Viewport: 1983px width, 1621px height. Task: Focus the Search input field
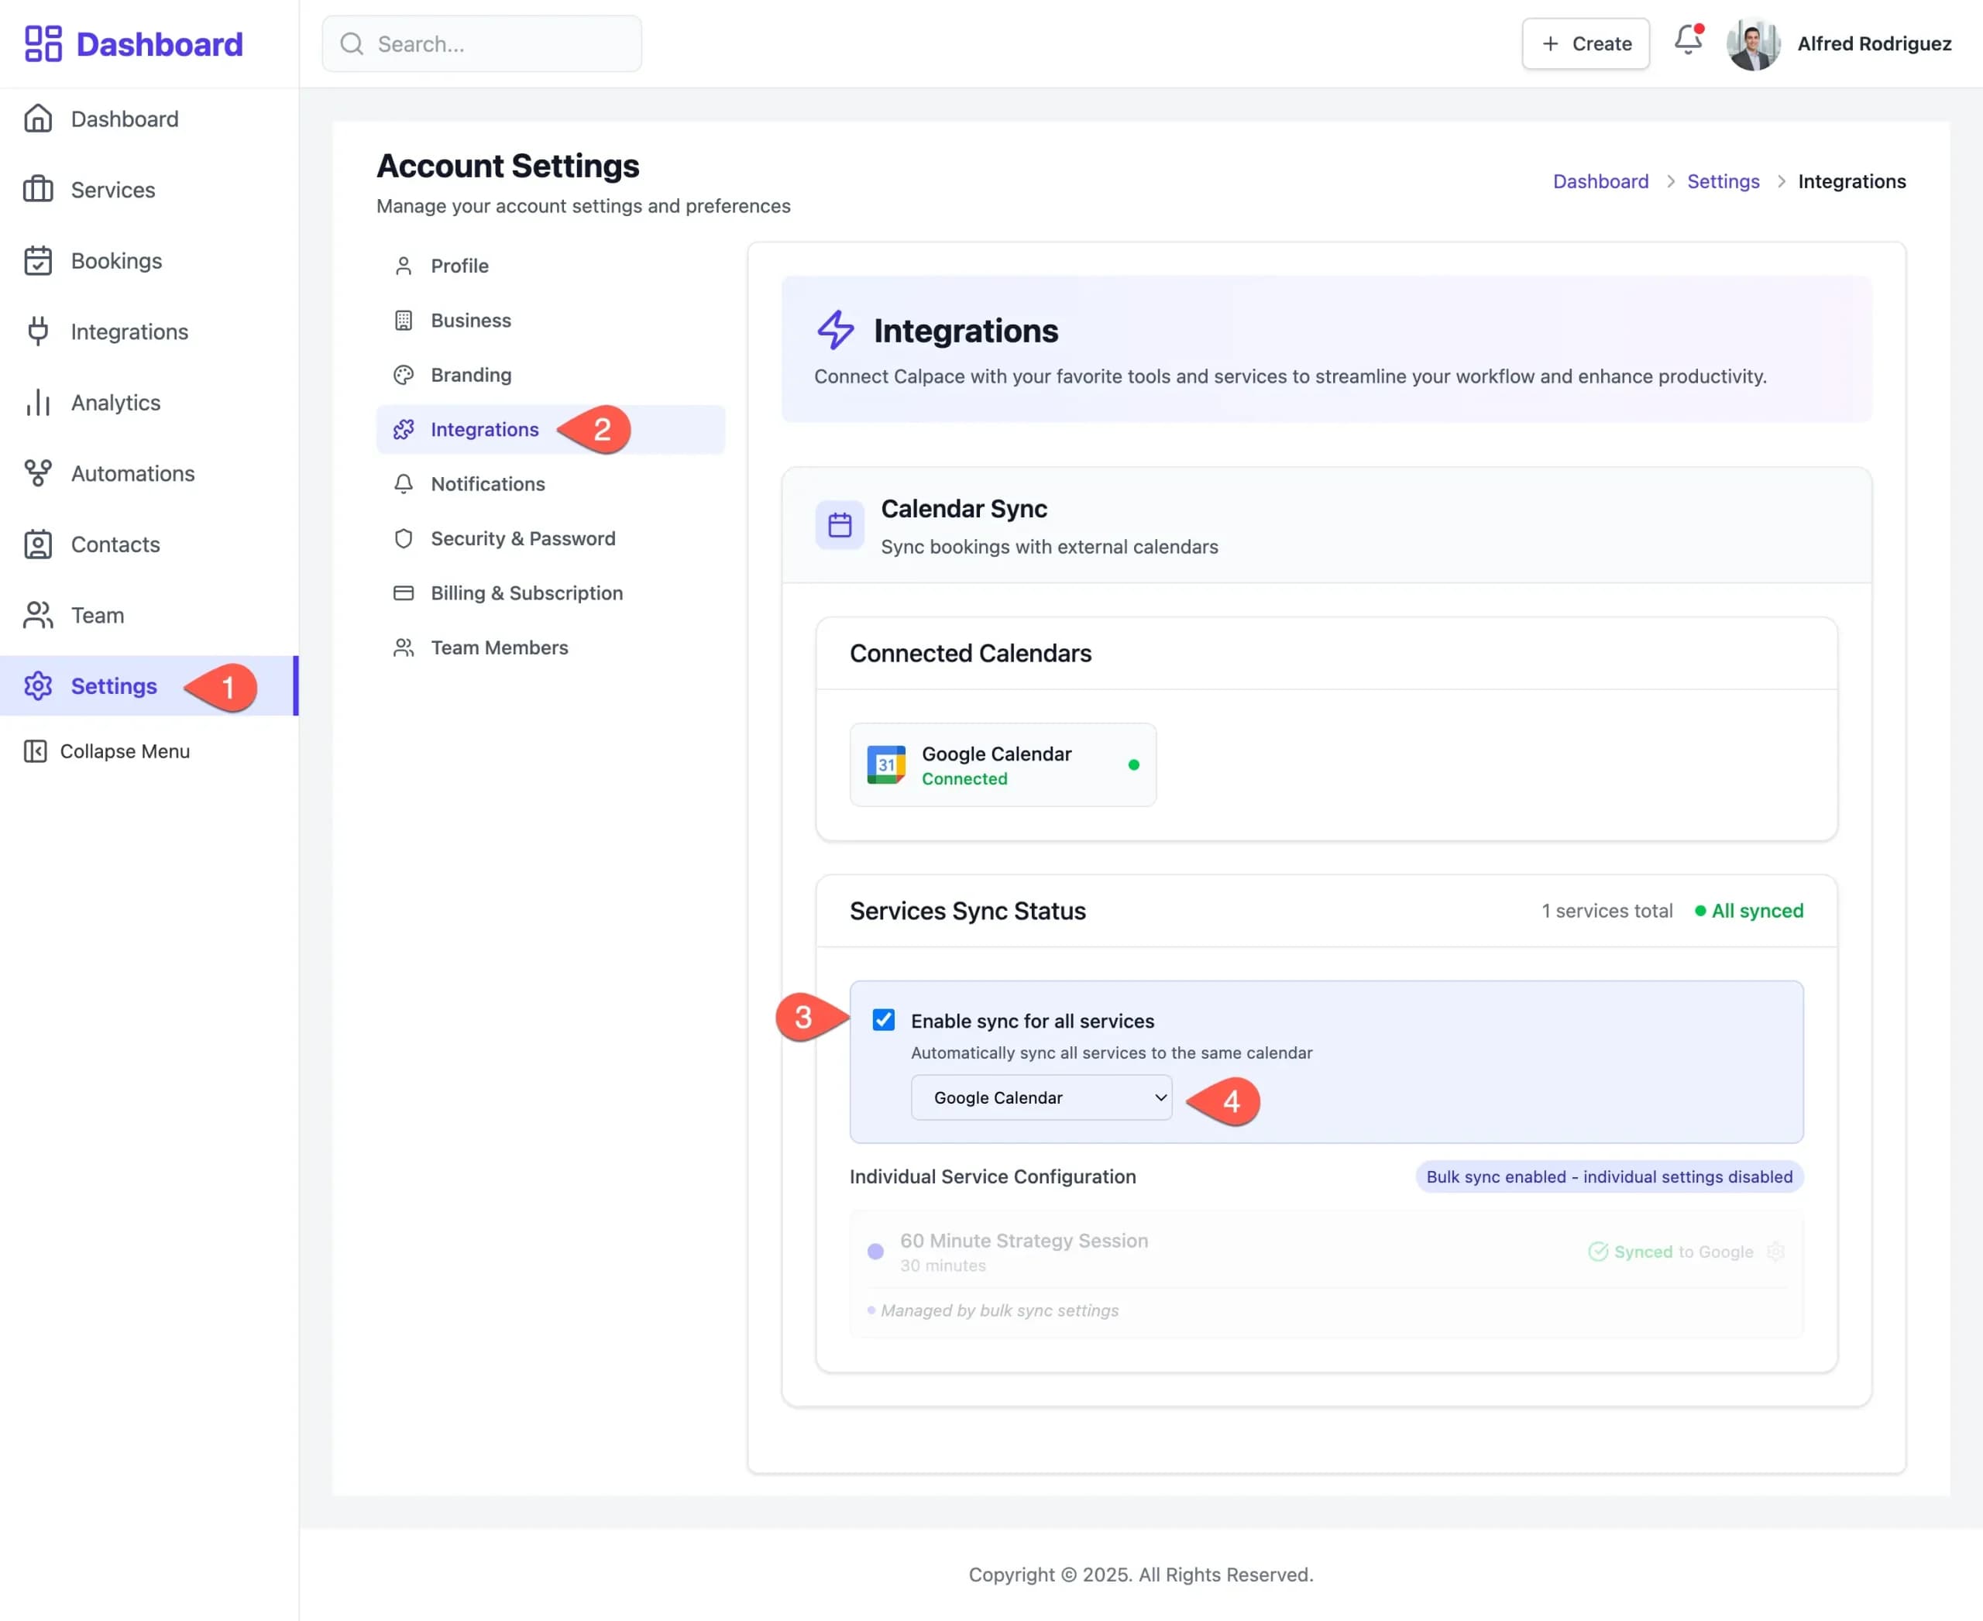pyautogui.click(x=495, y=44)
